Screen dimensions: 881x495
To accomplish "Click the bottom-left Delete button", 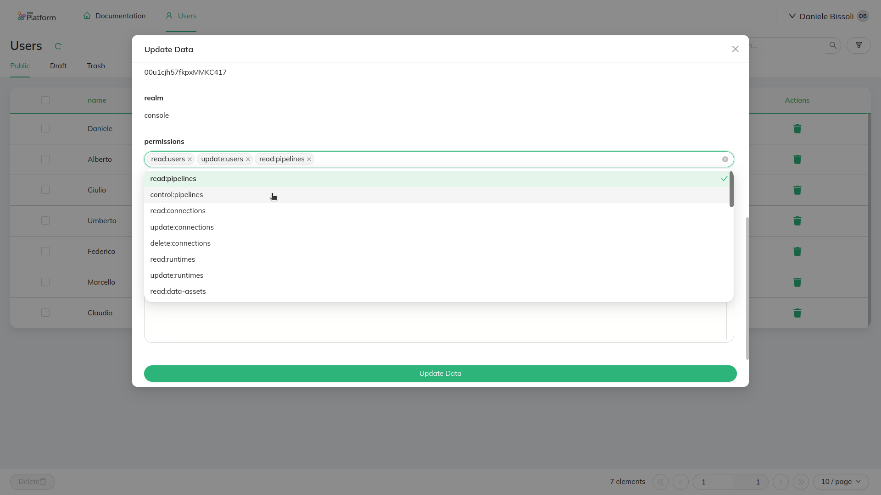I will 33,481.
